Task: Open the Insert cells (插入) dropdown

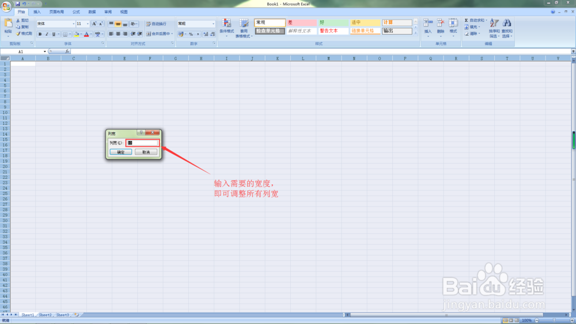Action: (x=428, y=28)
